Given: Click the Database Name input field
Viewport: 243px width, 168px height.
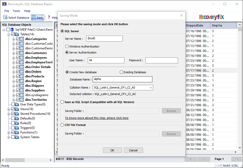Looking at the screenshot, I should pos(123,79).
